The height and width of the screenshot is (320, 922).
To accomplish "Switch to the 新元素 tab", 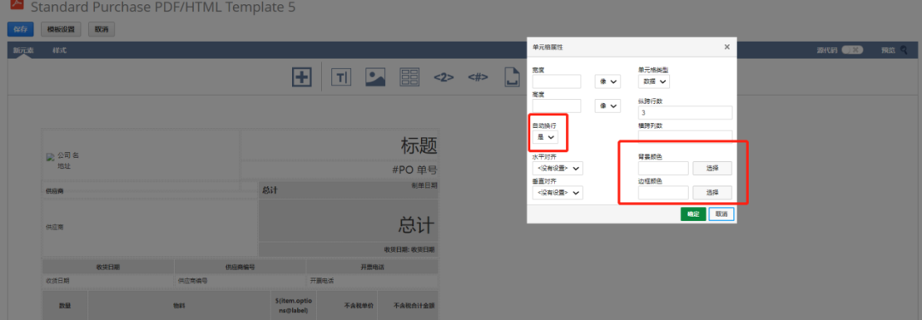I will point(24,50).
